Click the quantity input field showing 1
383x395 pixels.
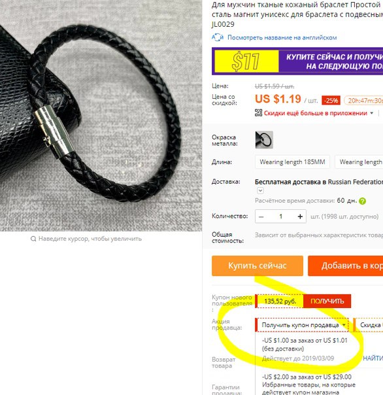(280, 216)
